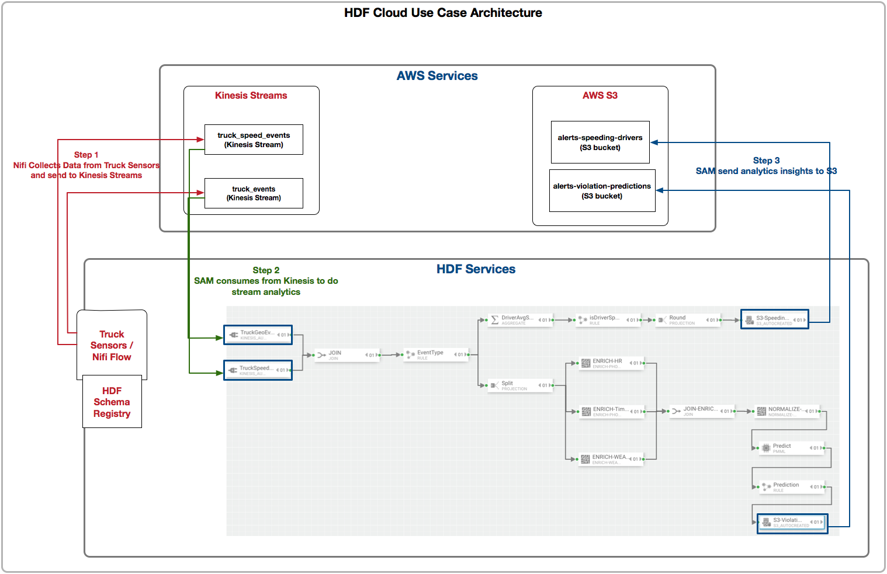Click the sigma icon on the DriverAvgS... aggregate node

click(495, 320)
